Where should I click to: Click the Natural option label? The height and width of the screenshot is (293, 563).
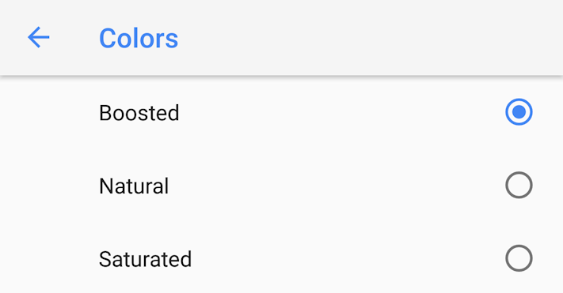134,186
